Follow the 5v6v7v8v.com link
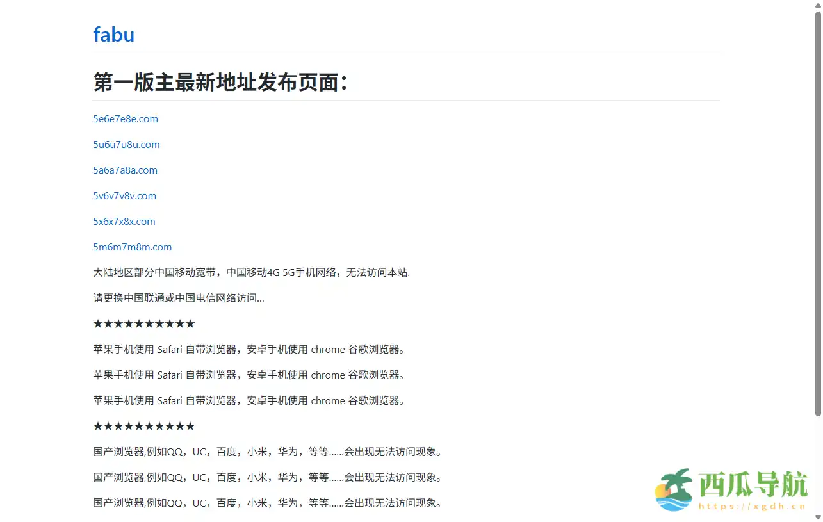Image resolution: width=823 pixels, height=522 pixels. click(x=124, y=196)
